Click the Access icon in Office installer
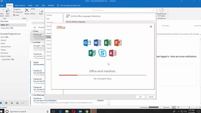The image size is (201, 113). tap(113, 53)
